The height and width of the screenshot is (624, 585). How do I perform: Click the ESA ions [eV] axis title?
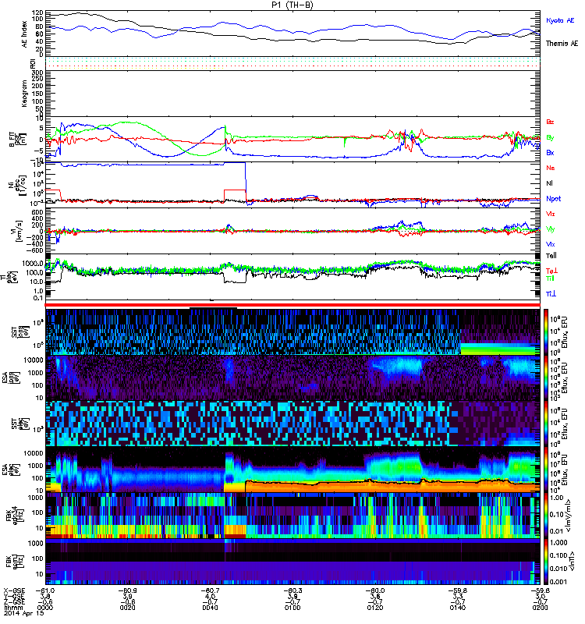point(11,378)
